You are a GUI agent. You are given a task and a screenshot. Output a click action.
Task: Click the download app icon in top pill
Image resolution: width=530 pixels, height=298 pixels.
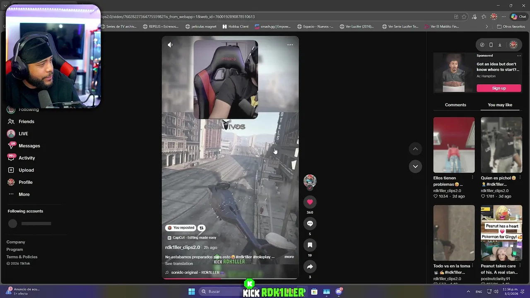(500, 45)
